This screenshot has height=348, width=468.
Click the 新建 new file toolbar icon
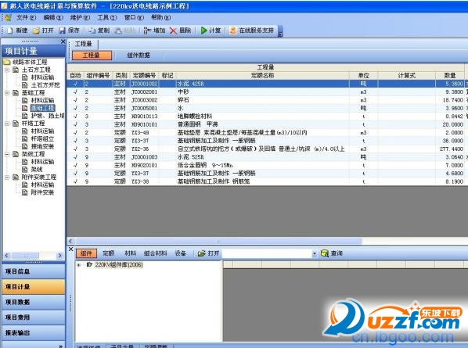click(10, 30)
